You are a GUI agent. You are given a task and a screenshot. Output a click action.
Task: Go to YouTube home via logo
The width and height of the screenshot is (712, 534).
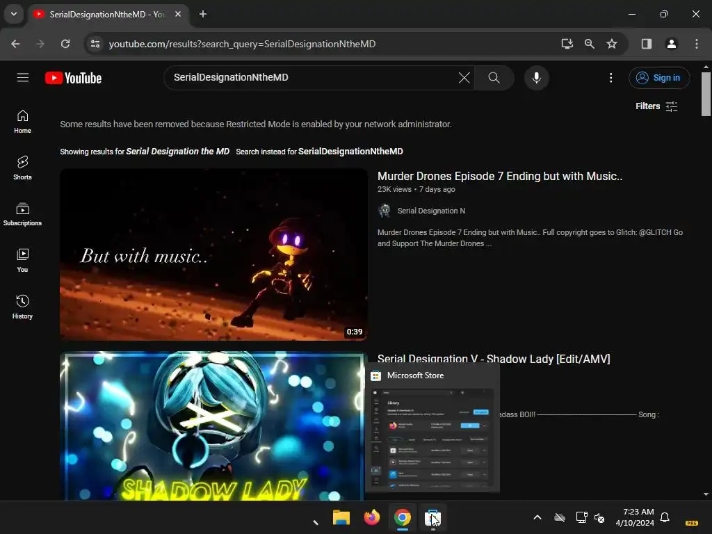click(x=73, y=78)
